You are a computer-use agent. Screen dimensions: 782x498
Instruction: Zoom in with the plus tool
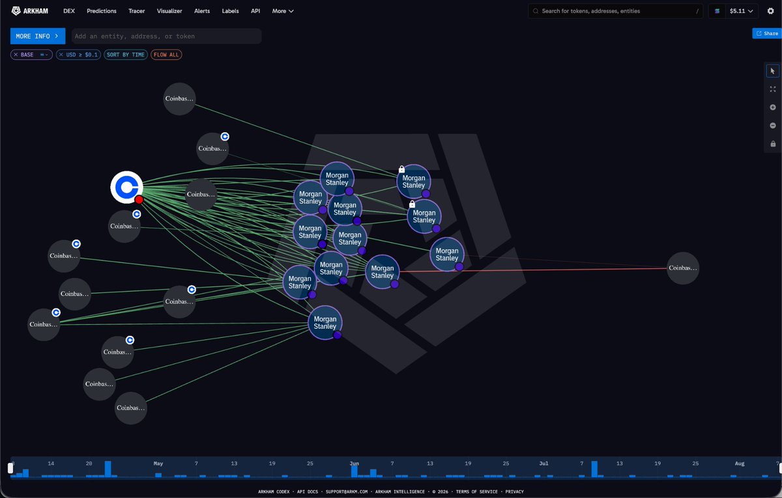(772, 107)
